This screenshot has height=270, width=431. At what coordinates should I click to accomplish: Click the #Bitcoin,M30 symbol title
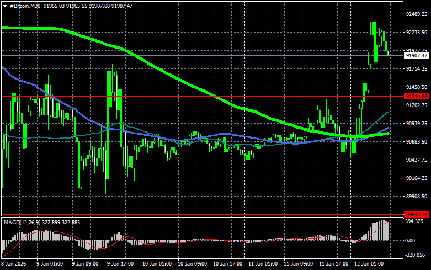click(28, 5)
